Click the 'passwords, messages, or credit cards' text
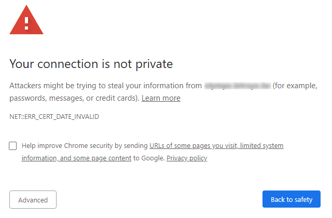This screenshot has height=218, width=332. click(x=73, y=98)
